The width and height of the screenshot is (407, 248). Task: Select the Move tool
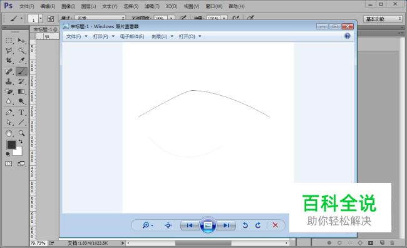21,41
